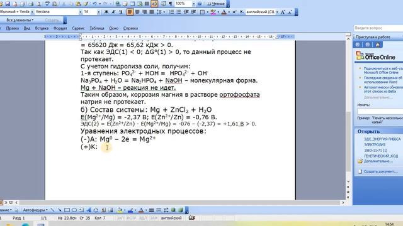Open Все элементы dropdown

(x=20, y=20)
